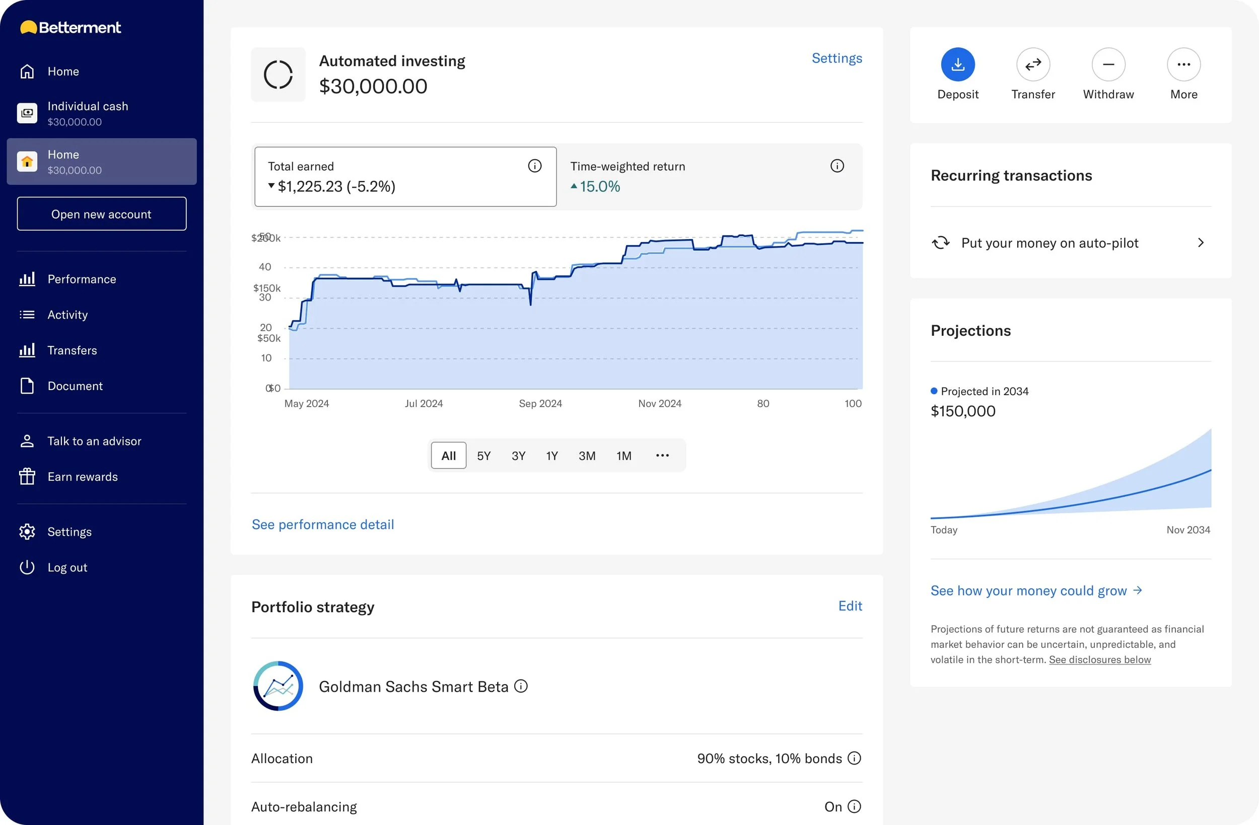Click the Transfer arrows icon
This screenshot has width=1259, height=825.
click(x=1032, y=64)
